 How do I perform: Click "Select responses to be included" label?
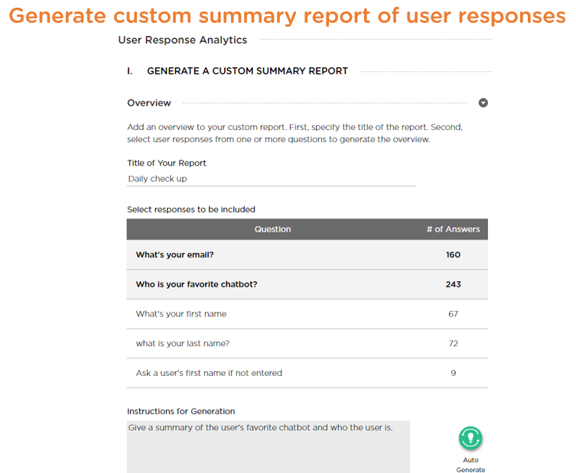[x=191, y=209]
